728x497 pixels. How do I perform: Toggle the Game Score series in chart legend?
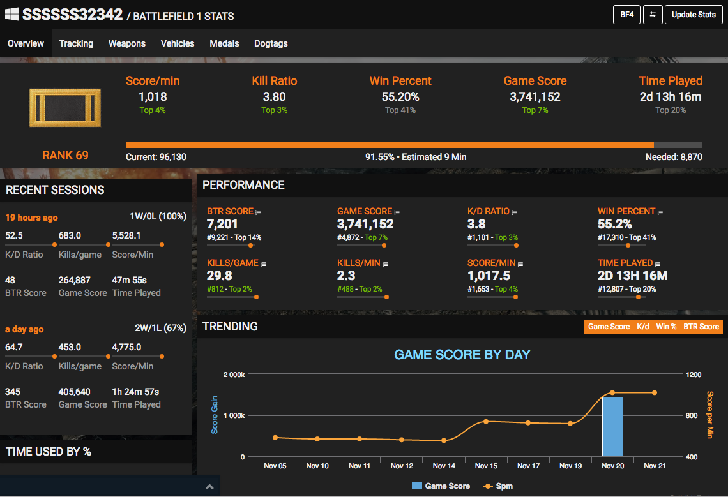(441, 486)
